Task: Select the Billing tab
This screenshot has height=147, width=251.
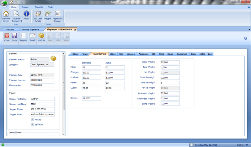Action: [75, 54]
